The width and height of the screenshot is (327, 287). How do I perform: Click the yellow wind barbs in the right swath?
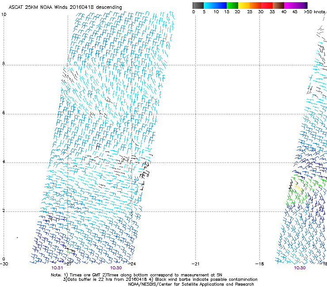click(298, 187)
